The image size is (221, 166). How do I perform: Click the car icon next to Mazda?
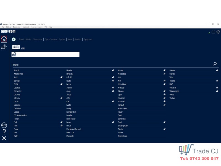click(x=164, y=70)
